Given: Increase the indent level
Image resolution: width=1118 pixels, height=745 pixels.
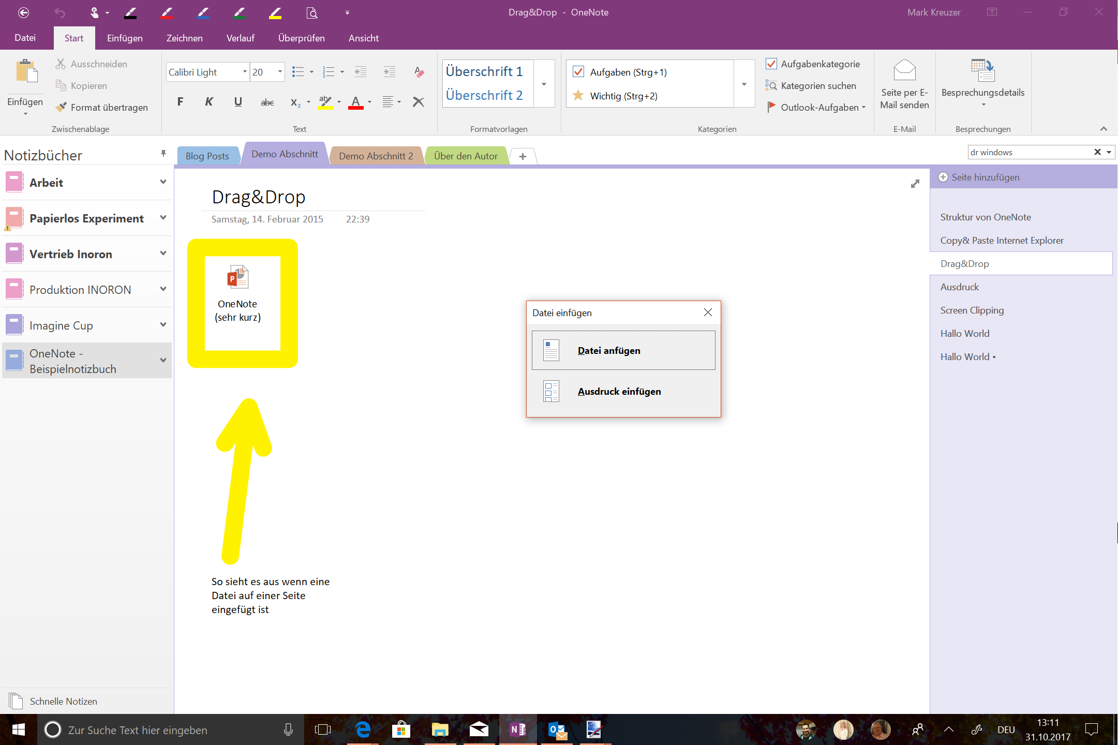Looking at the screenshot, I should point(389,72).
